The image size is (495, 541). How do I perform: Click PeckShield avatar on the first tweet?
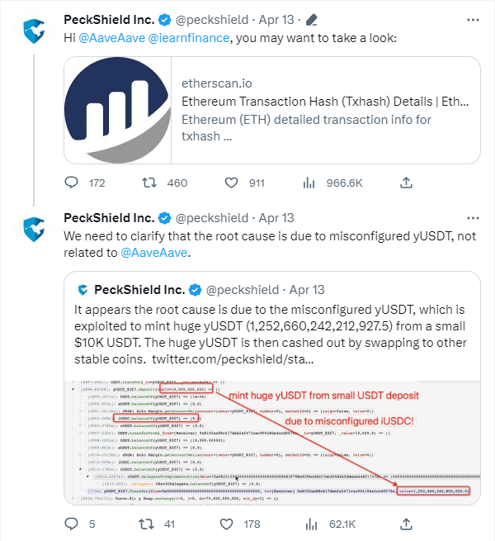click(x=34, y=31)
